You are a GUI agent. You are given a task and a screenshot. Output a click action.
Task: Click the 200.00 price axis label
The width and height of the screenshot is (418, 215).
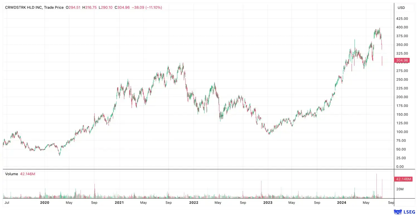coord(402,97)
